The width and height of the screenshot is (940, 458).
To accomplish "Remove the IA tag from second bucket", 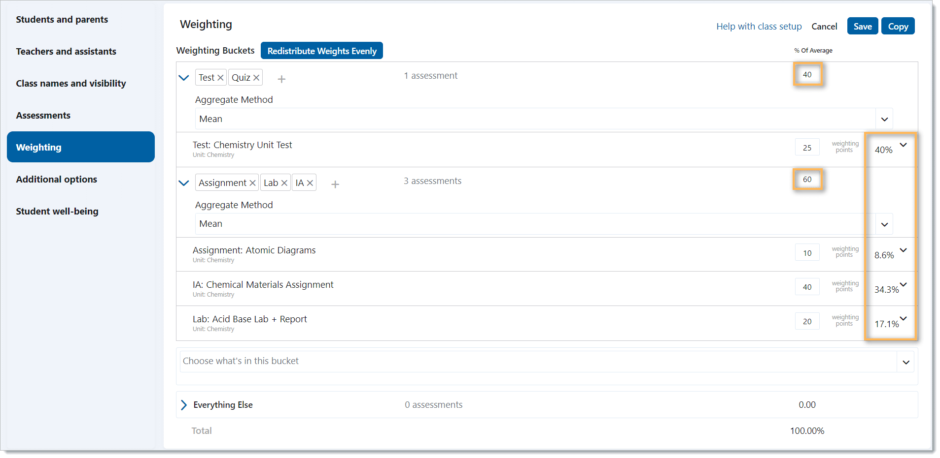I will pos(310,183).
